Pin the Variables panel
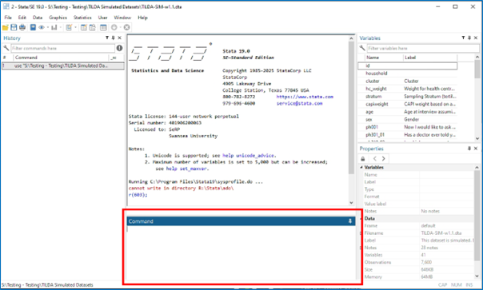Screen dimensions: 483x290 (469, 38)
